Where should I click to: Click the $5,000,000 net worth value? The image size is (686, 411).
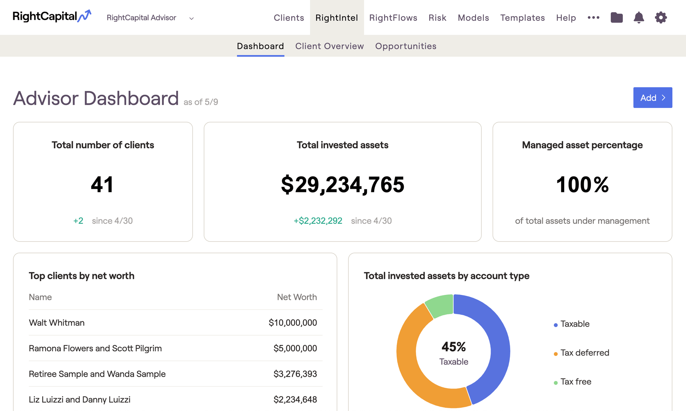[295, 348]
